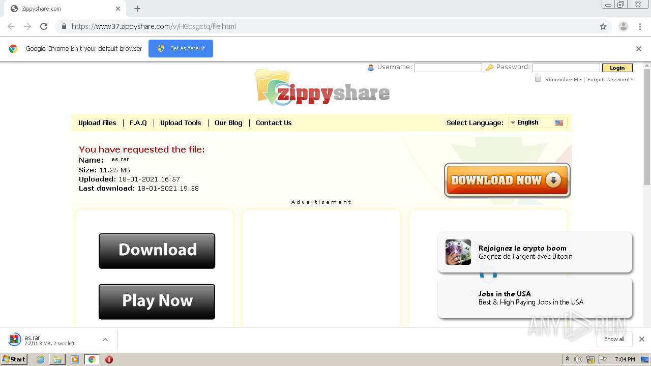Open the crypto boom Bitcoin notification
The height and width of the screenshot is (366, 651).
coord(535,252)
